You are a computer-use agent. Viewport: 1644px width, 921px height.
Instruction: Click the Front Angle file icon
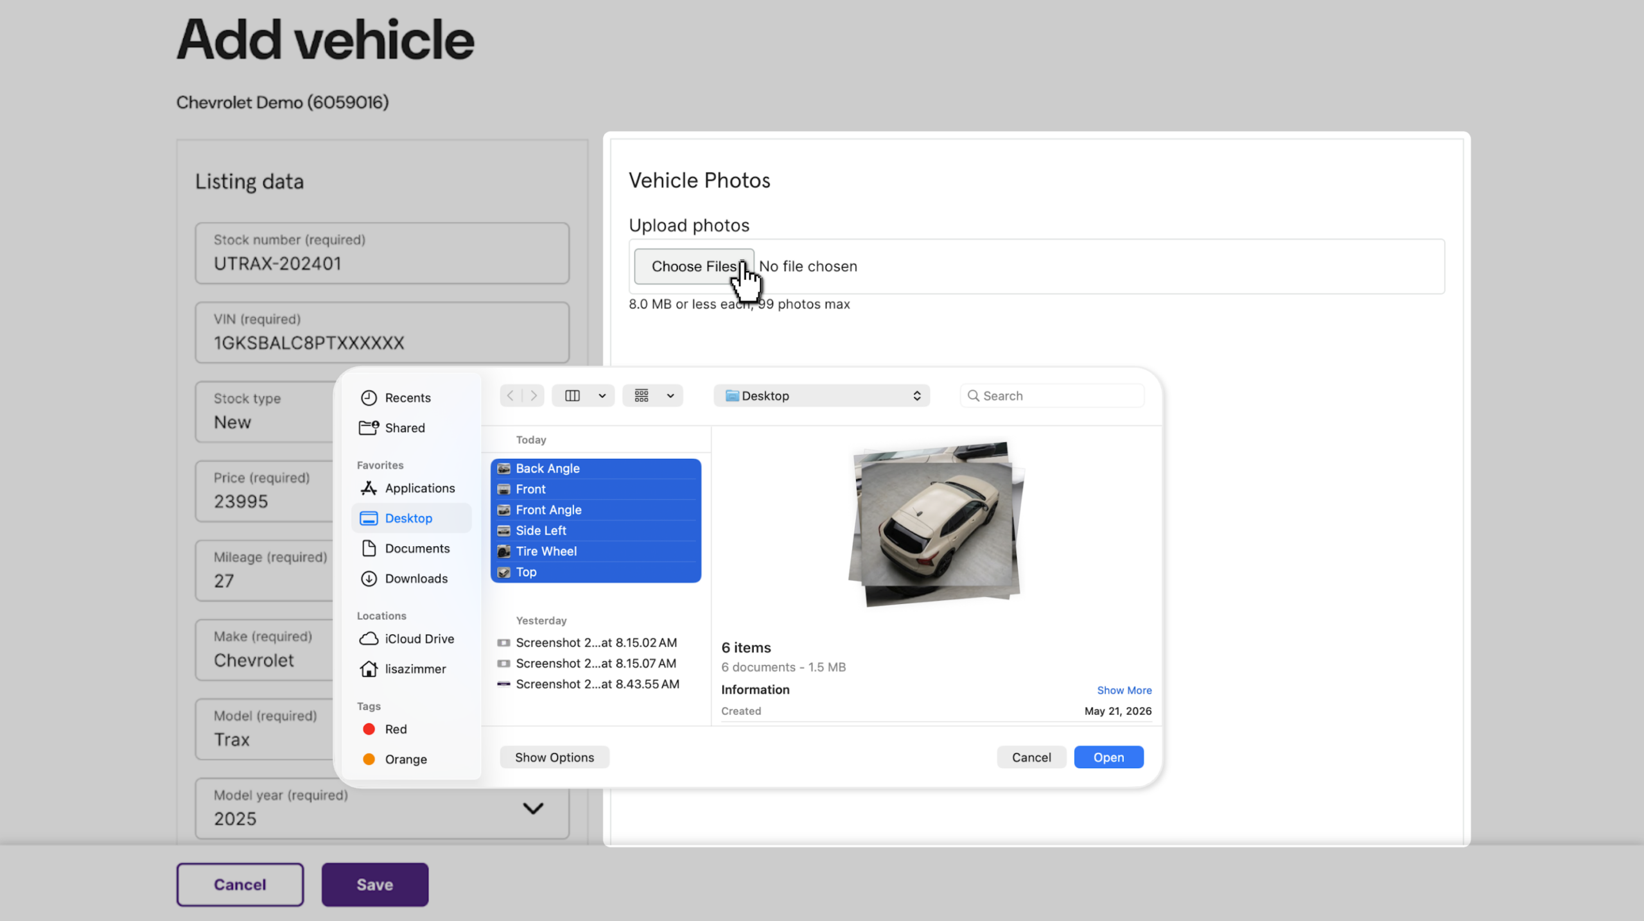click(504, 510)
